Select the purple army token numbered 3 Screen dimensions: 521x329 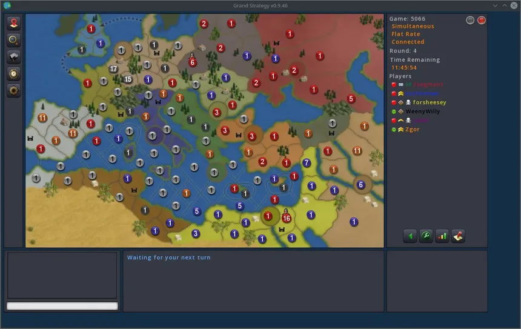point(195,234)
